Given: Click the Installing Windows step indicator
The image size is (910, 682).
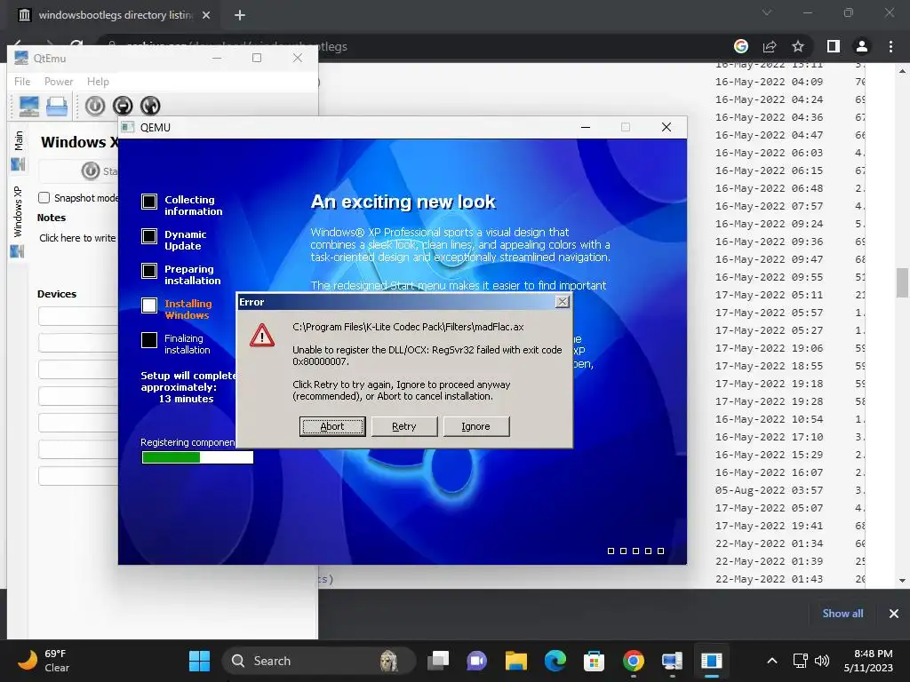Looking at the screenshot, I should click(149, 305).
